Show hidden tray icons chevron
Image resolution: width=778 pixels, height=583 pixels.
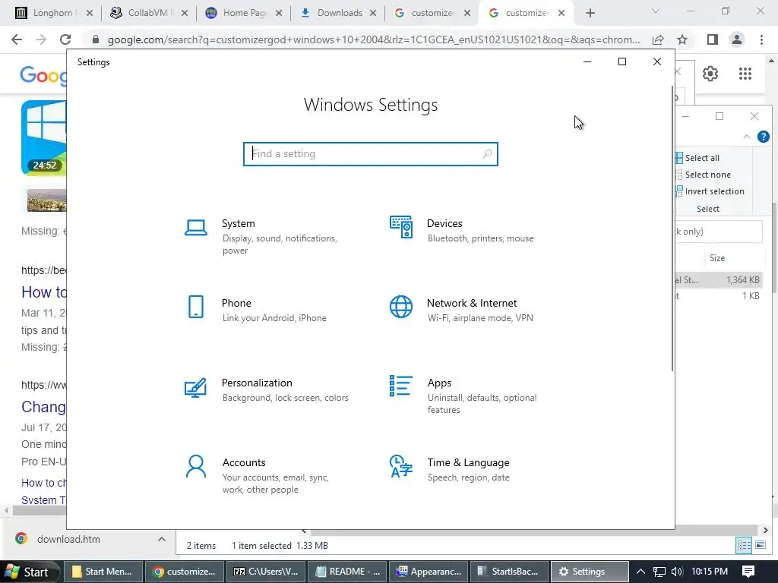pyautogui.click(x=640, y=572)
